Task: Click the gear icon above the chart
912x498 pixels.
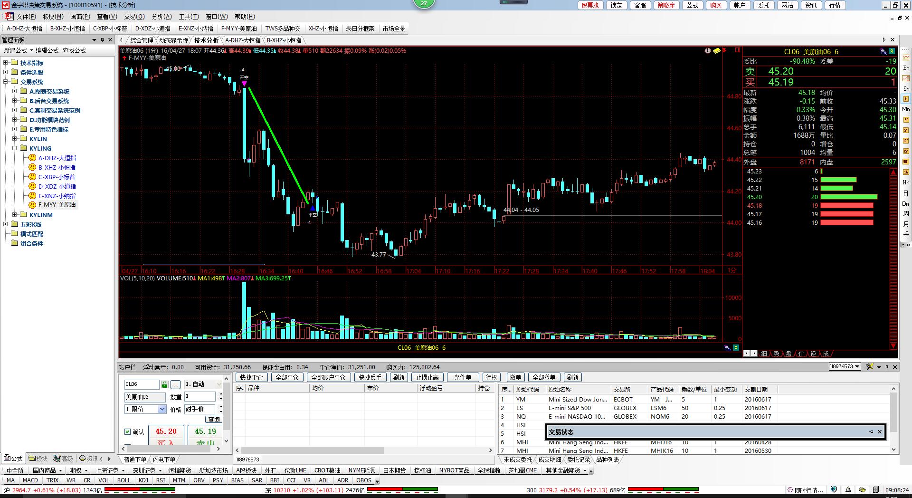Action: click(x=707, y=51)
